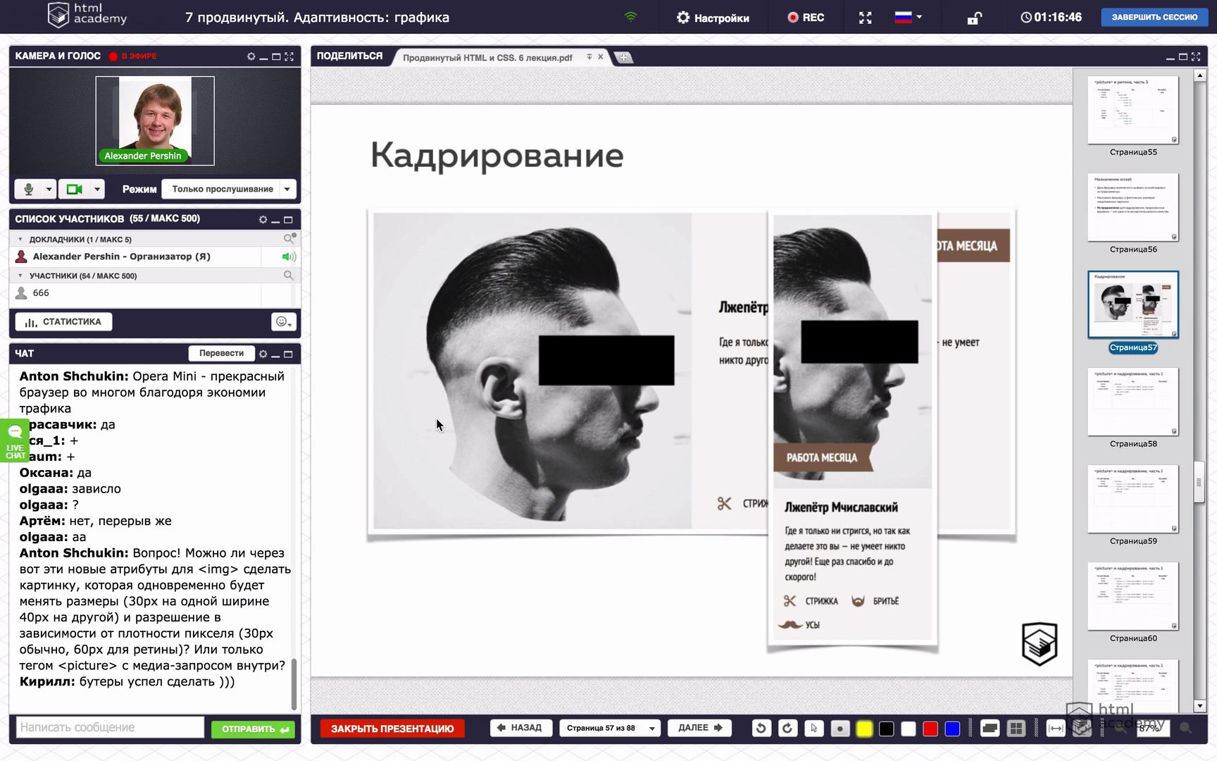Viewport: 1217px width, 761px height.
Task: Select the pointer cursor tool
Action: coord(814,729)
